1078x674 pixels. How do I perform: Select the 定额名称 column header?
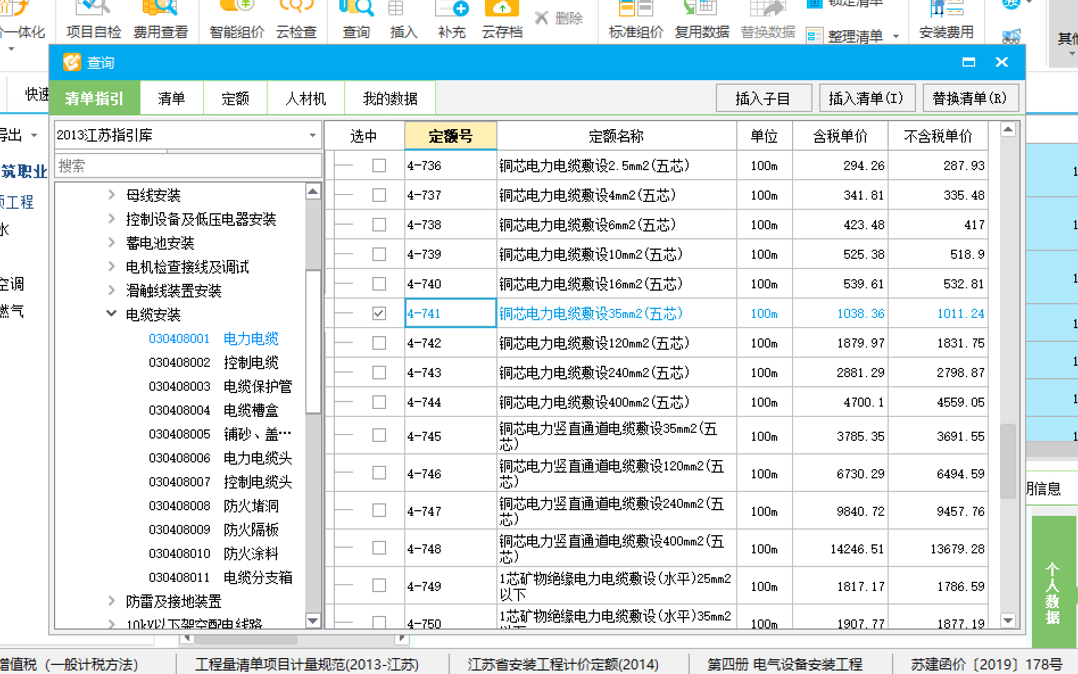tap(616, 136)
